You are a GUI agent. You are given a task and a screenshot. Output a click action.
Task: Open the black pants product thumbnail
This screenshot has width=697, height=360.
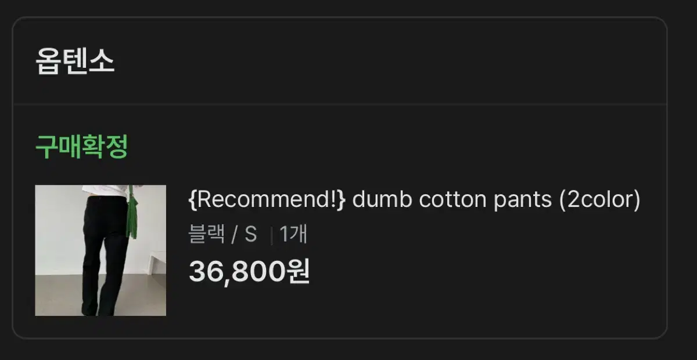point(100,250)
